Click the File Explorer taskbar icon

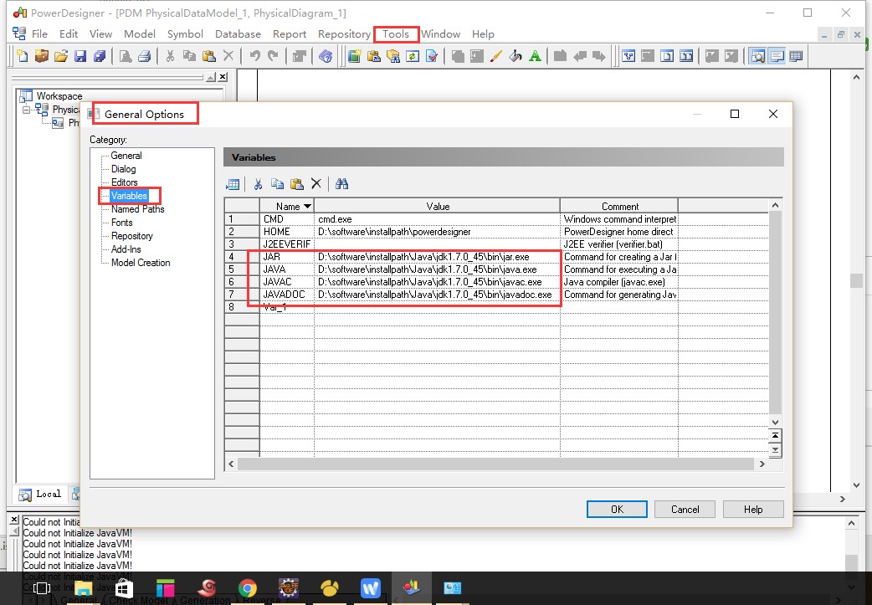click(x=83, y=587)
